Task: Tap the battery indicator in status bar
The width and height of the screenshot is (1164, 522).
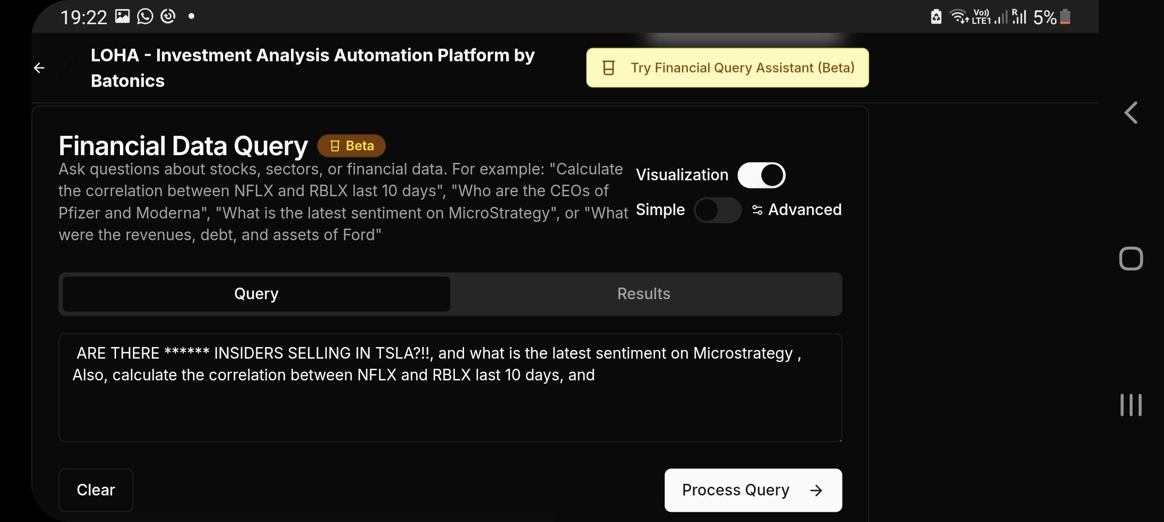Action: pyautogui.click(x=1065, y=17)
